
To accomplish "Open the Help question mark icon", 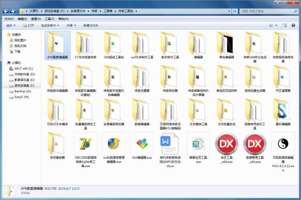I will tap(293, 25).
